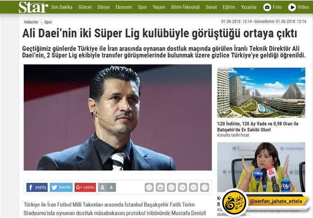This screenshot has height=218, width=313.
Task: Open the Yazarlar menu
Action: (x=249, y=7)
